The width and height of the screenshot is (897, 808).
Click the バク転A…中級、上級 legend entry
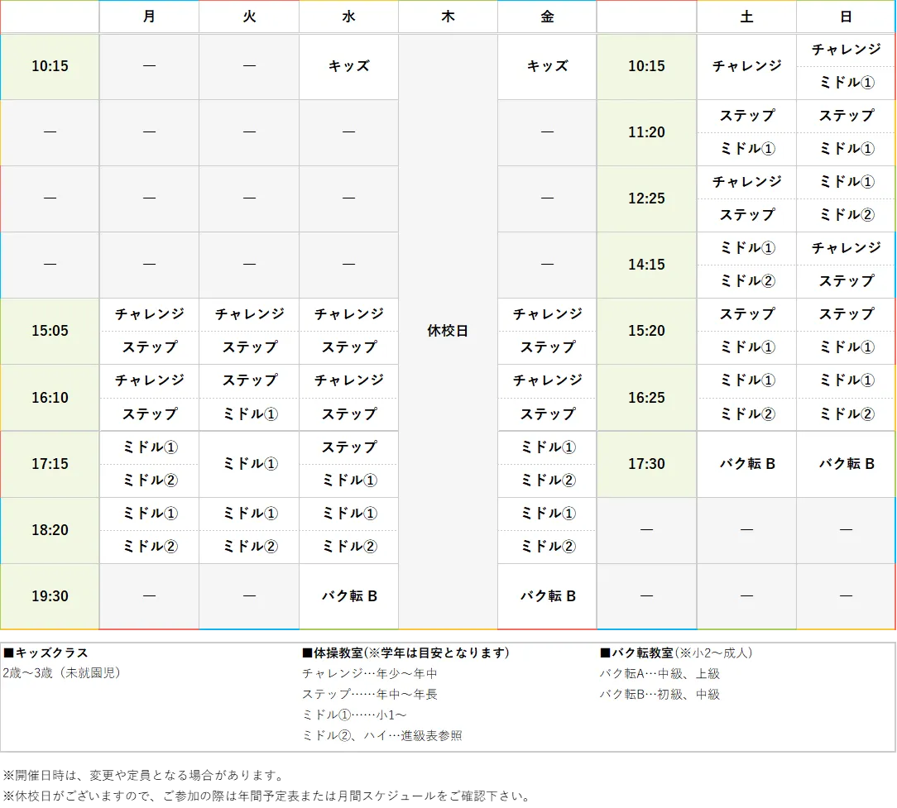pyautogui.click(x=659, y=673)
